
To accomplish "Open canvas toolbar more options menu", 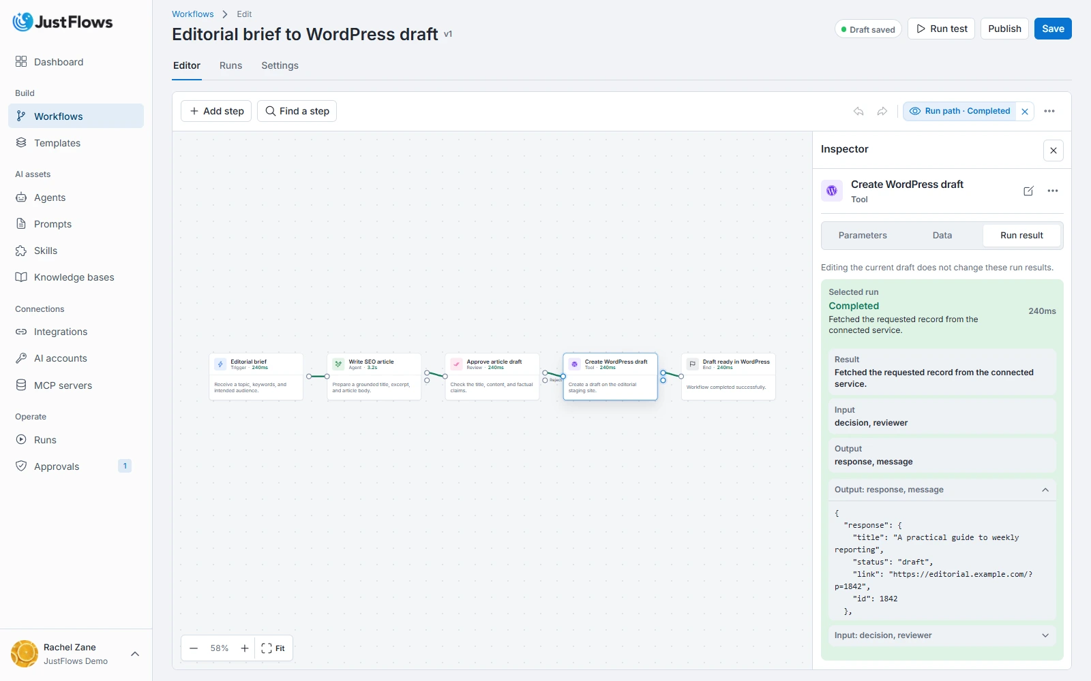I will [x=1049, y=111].
